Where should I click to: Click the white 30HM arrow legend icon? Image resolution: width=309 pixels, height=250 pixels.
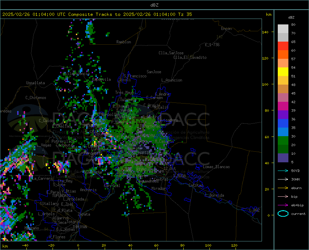[283, 180]
